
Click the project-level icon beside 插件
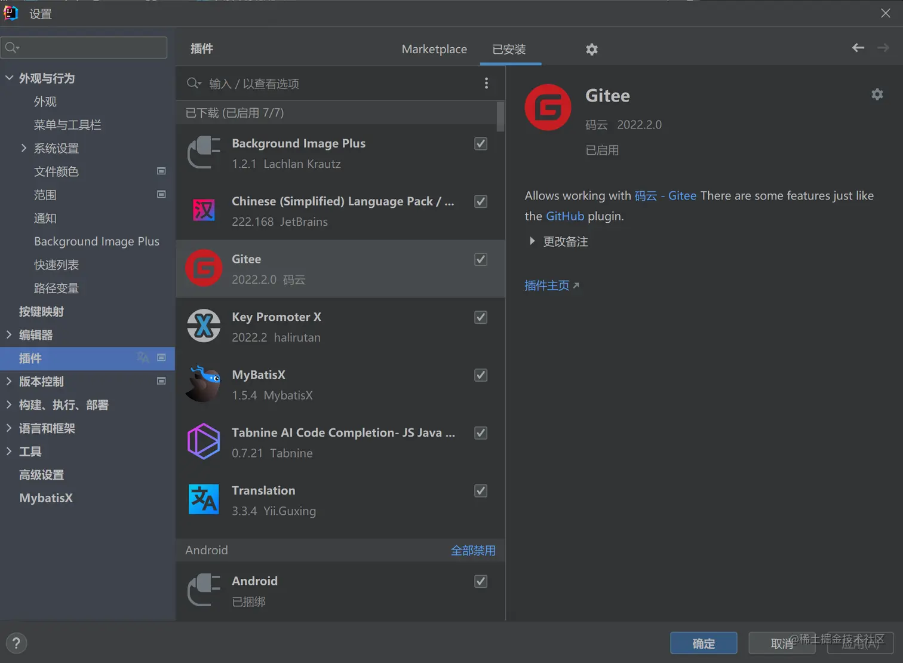161,357
